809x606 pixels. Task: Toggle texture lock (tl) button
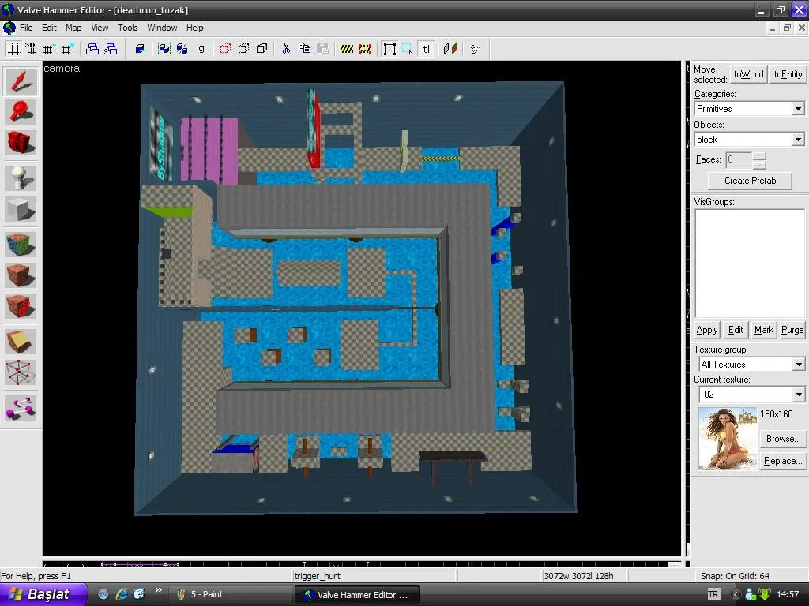pyautogui.click(x=426, y=49)
